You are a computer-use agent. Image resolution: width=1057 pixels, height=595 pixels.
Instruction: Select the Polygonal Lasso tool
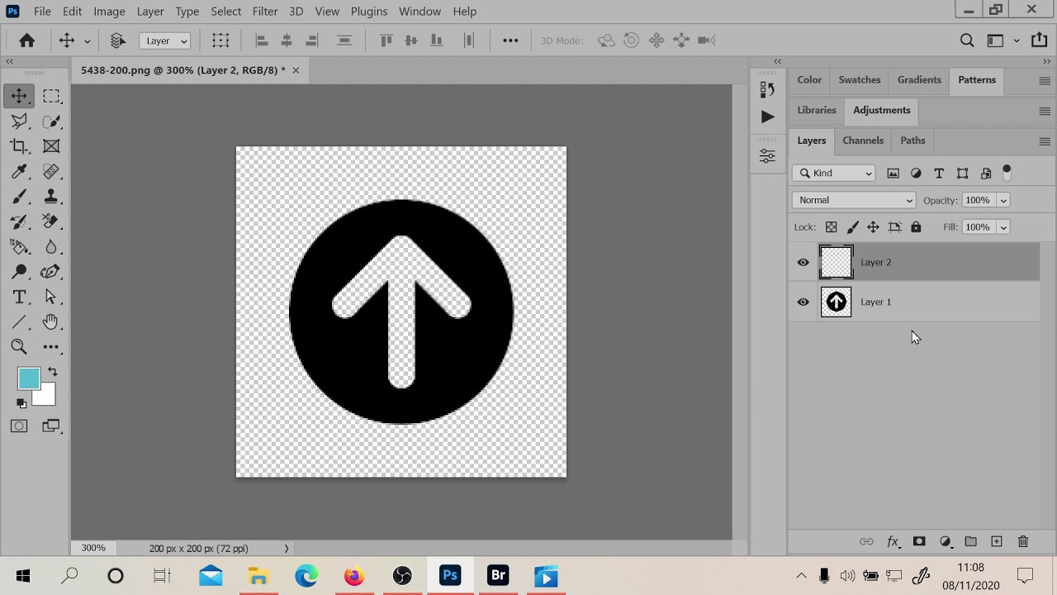pos(19,121)
